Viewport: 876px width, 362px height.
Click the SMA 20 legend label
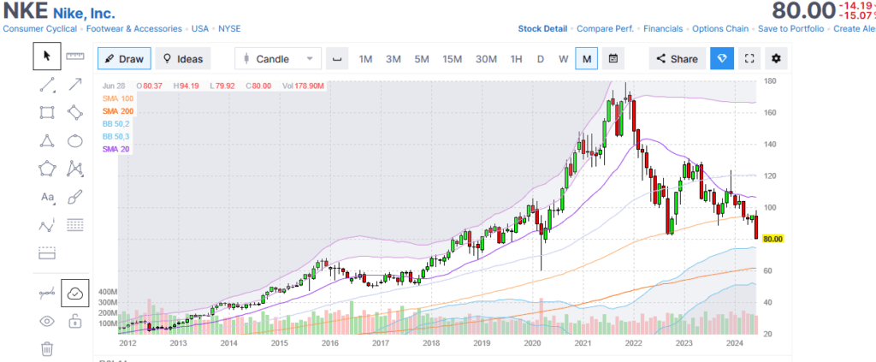(116, 149)
